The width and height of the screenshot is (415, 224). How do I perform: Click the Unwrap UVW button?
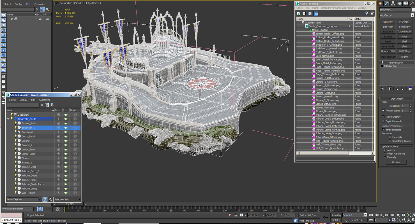(388, 52)
